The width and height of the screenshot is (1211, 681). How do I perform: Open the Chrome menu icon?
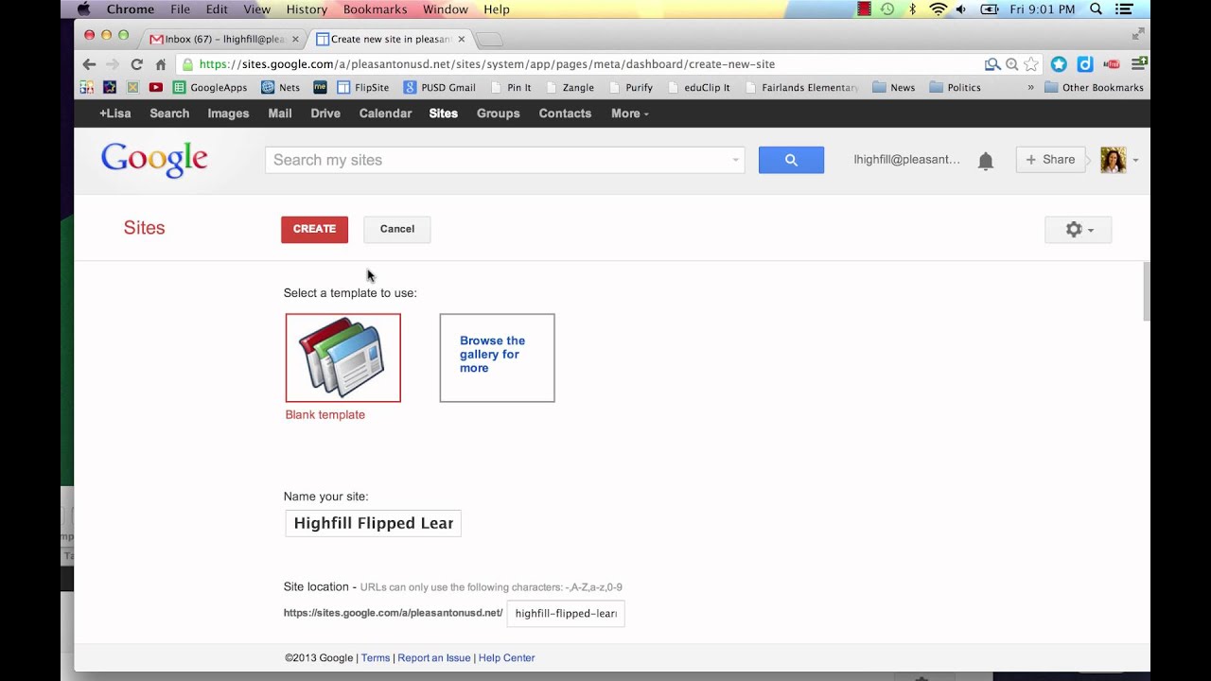pos(1139,64)
